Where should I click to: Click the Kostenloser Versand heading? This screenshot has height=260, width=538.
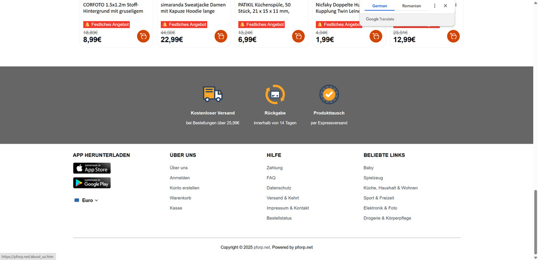coord(213,113)
